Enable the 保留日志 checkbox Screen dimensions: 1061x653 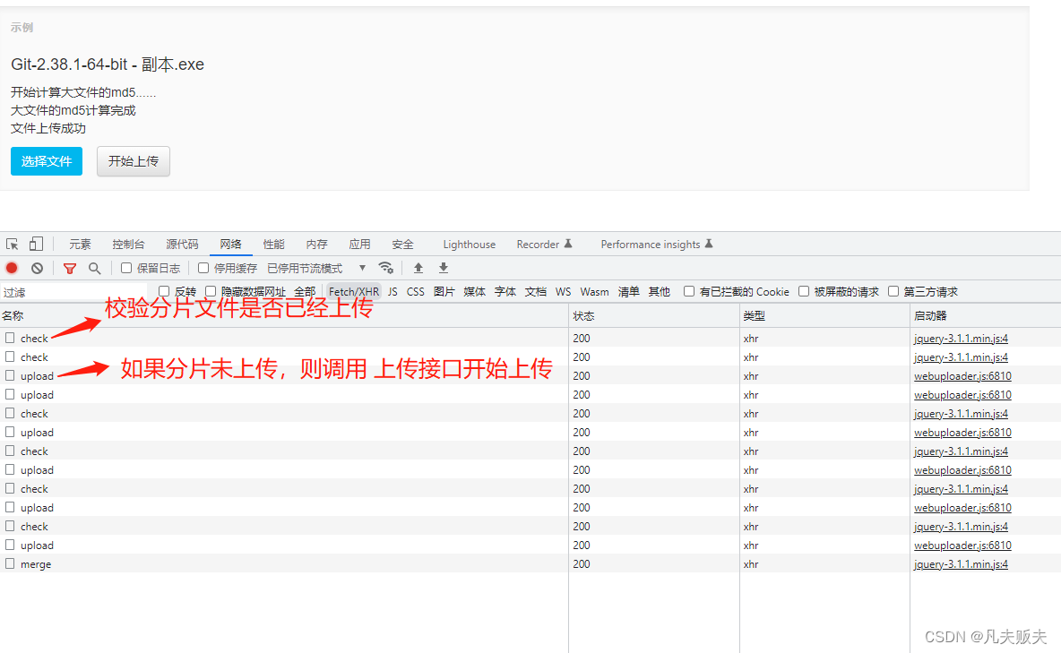(125, 268)
